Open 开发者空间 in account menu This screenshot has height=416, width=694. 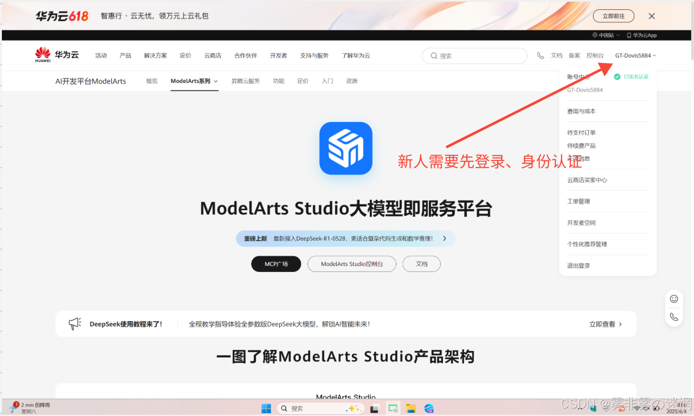[581, 223]
